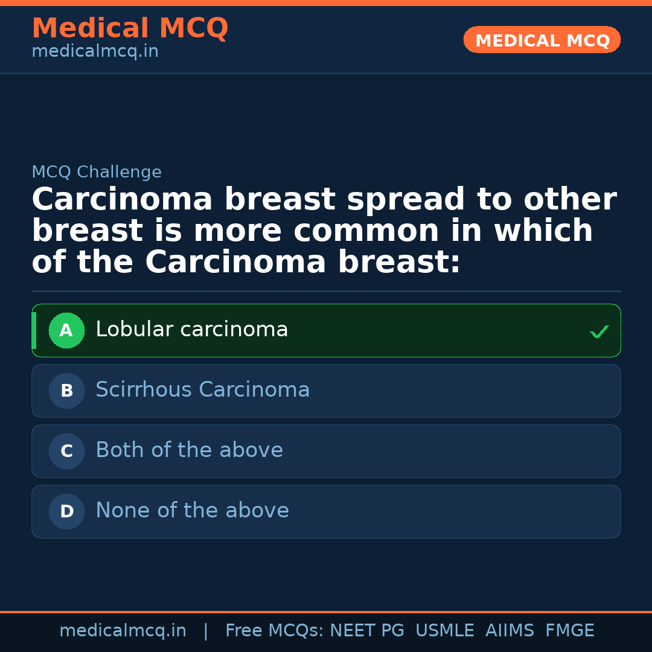Image resolution: width=652 pixels, height=652 pixels.
Task: Click the green accent bar beside option A
Action: point(34,330)
